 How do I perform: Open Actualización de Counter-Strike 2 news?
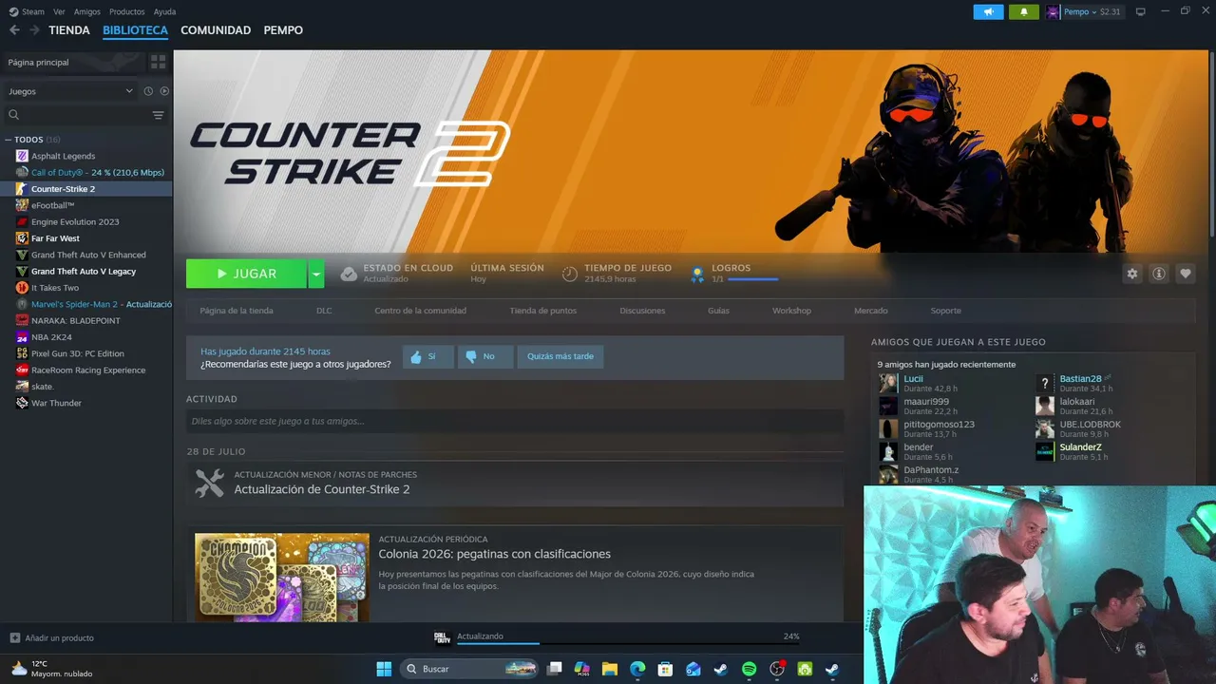coord(322,489)
